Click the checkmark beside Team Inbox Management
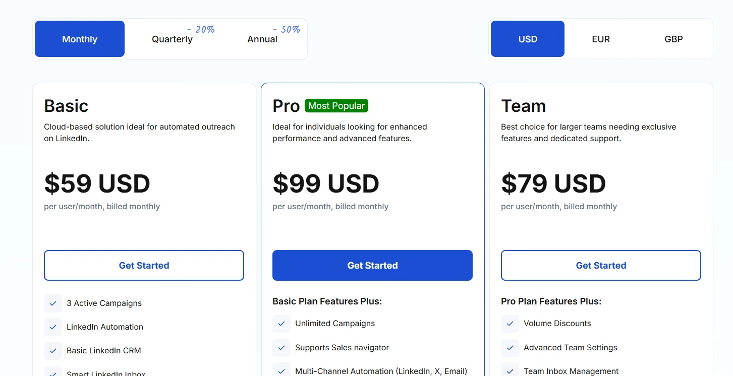 pos(510,371)
